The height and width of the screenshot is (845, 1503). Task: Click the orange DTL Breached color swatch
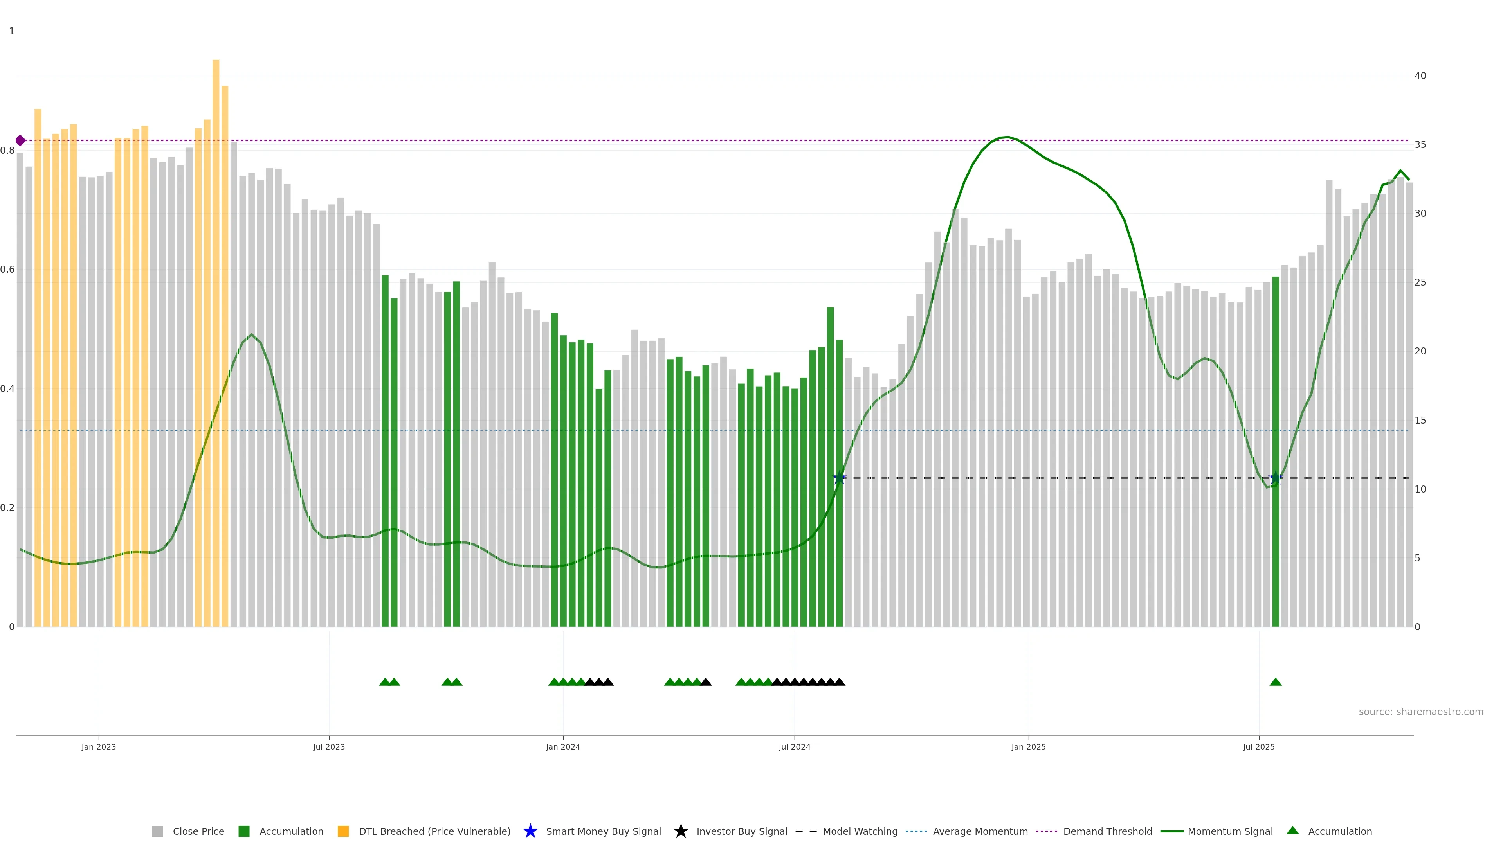343,831
